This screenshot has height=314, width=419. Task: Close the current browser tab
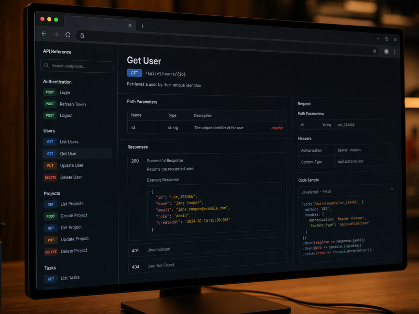(x=130, y=25)
